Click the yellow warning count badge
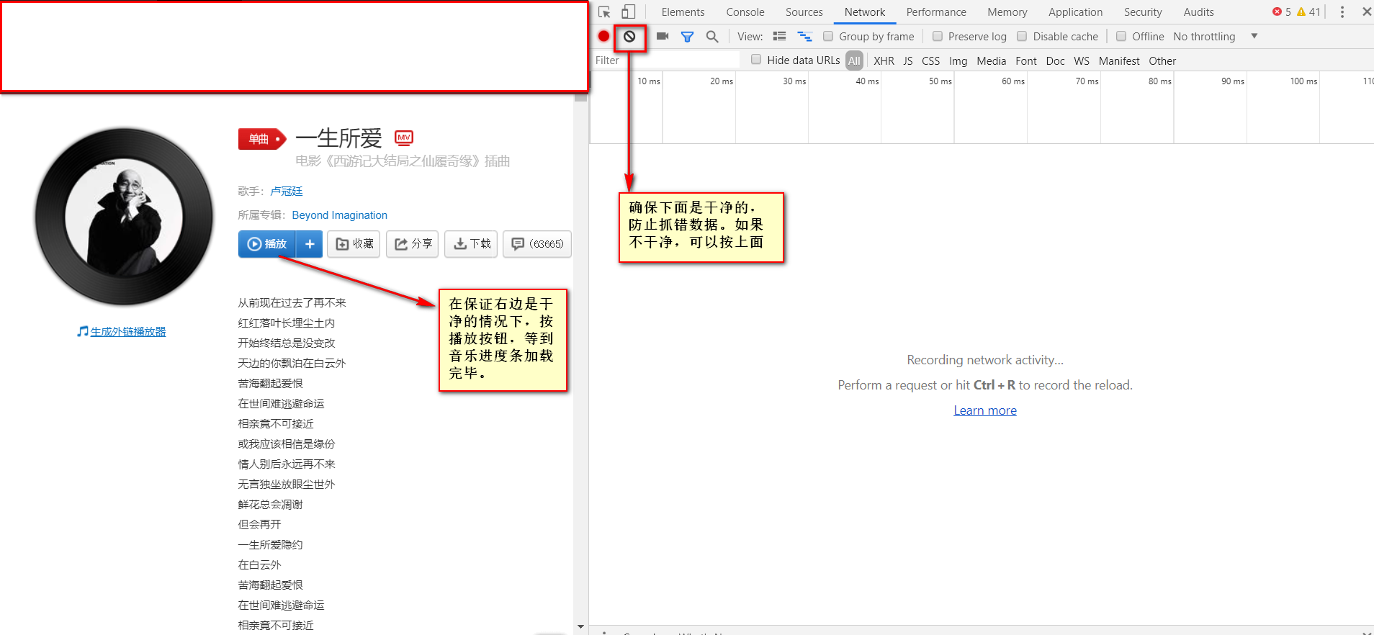Screen dimensions: 1374x635 1308,12
